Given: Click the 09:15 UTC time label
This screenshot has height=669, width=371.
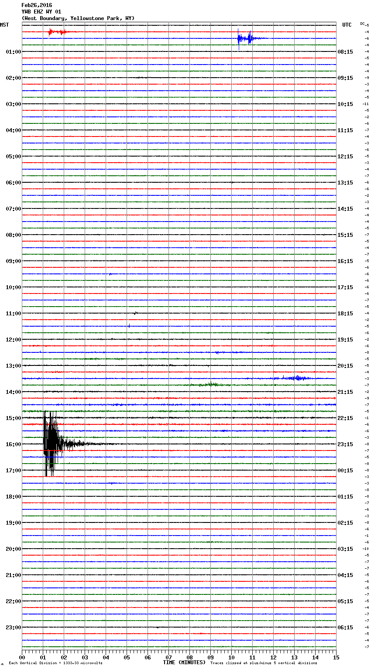Looking at the screenshot, I should [345, 78].
